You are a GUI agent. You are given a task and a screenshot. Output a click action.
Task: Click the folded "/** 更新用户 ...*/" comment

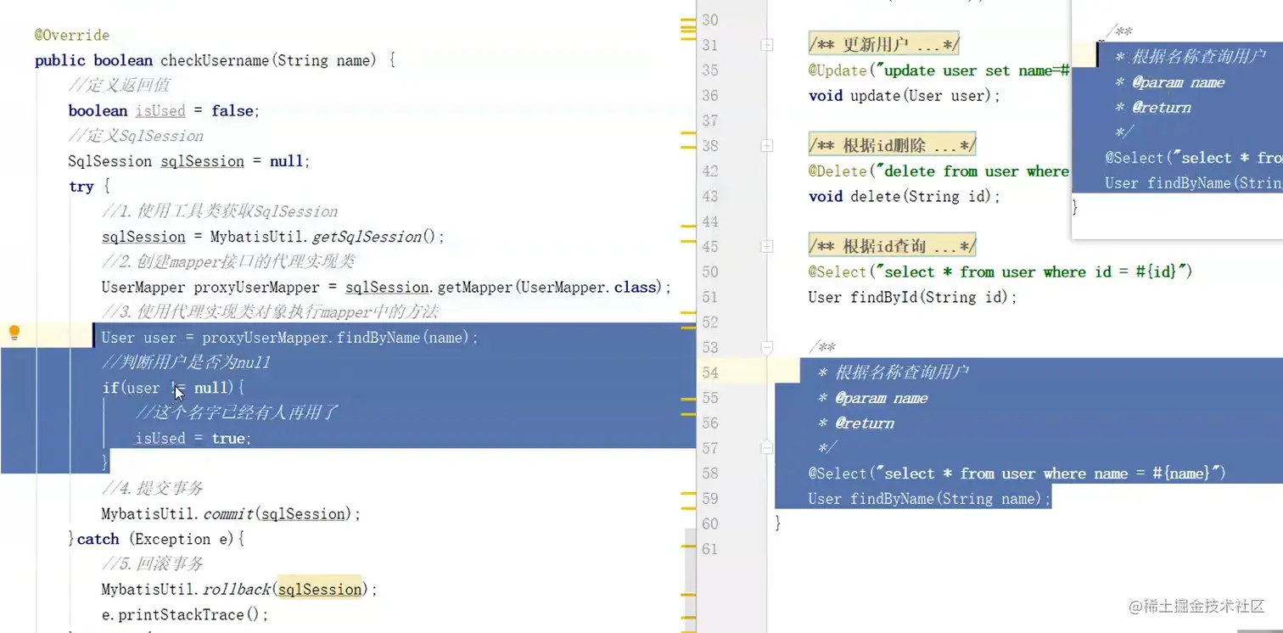pos(883,45)
